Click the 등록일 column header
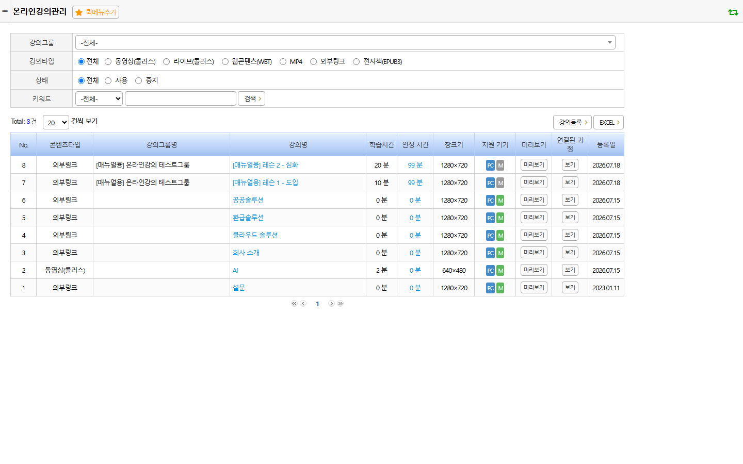Viewport: 743px width, 464px height. [x=606, y=145]
